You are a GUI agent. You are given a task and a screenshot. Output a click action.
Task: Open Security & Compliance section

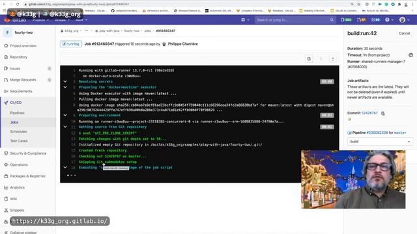pyautogui.click(x=28, y=153)
